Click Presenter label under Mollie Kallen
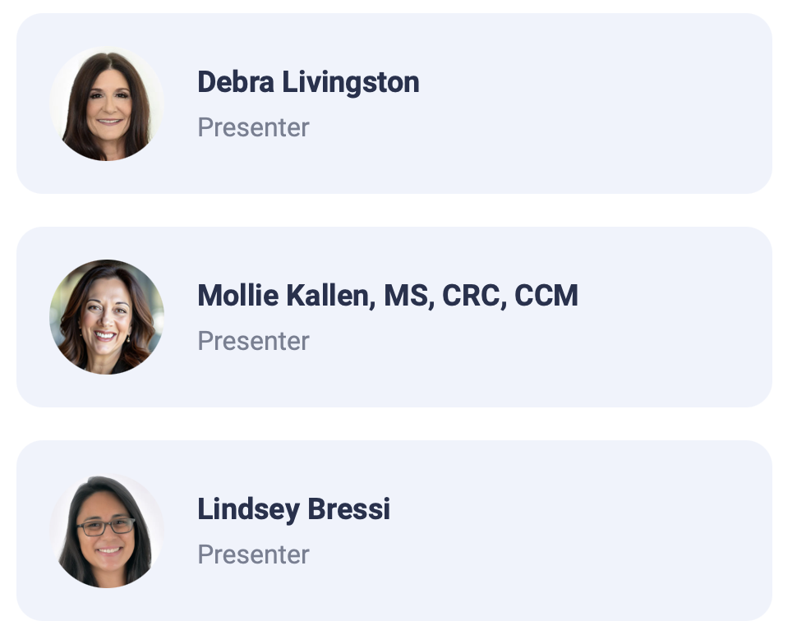 click(253, 341)
